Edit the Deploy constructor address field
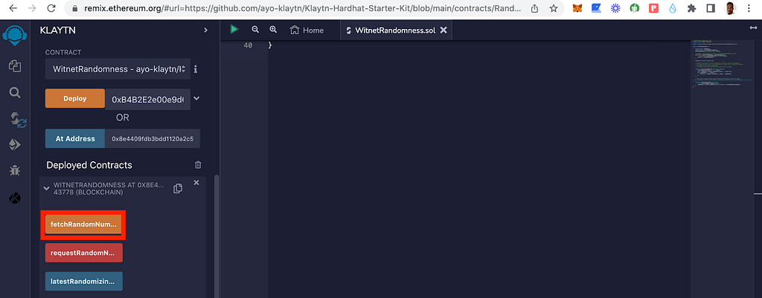This screenshot has width=762, height=298. [148, 99]
